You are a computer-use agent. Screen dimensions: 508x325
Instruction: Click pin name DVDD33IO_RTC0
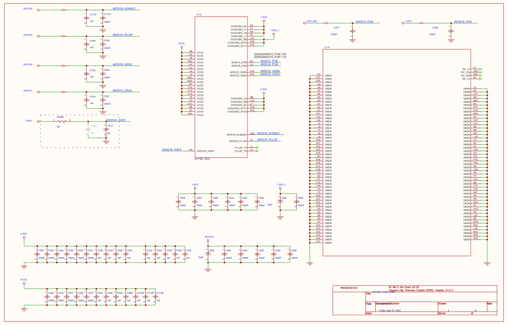[x=237, y=112]
